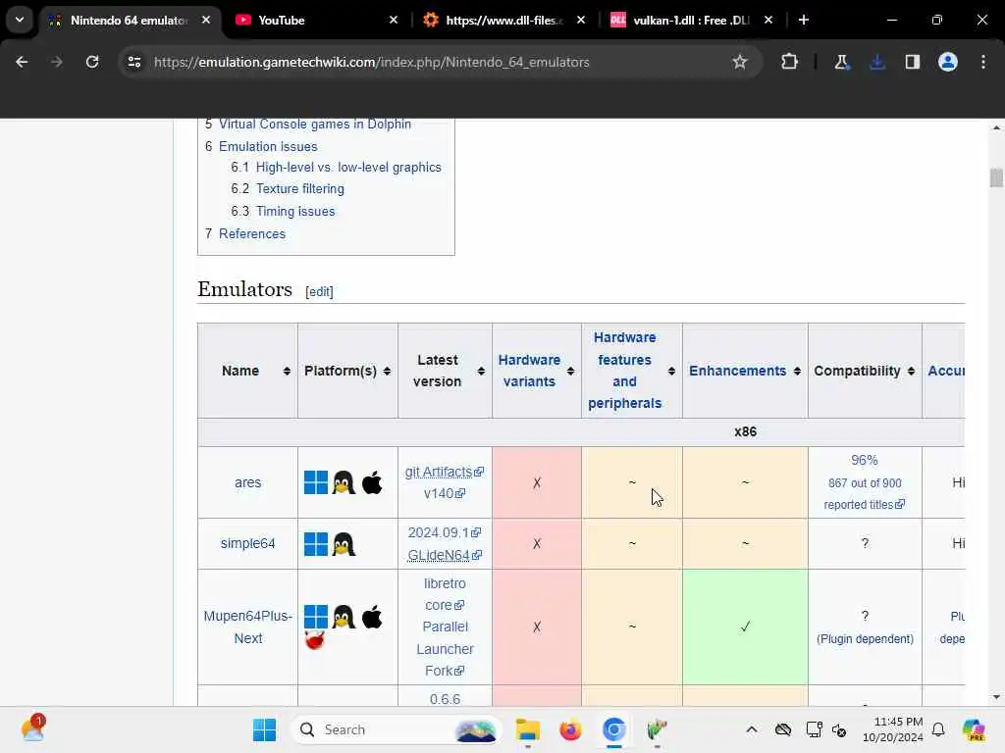
Task: Bookmark this page with the star icon
Action: pyautogui.click(x=740, y=62)
